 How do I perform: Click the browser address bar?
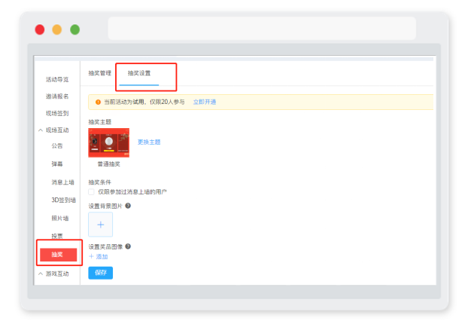click(x=262, y=29)
